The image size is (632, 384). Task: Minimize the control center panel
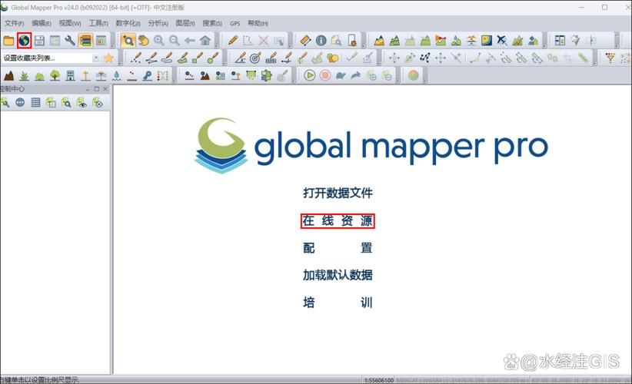88,89
